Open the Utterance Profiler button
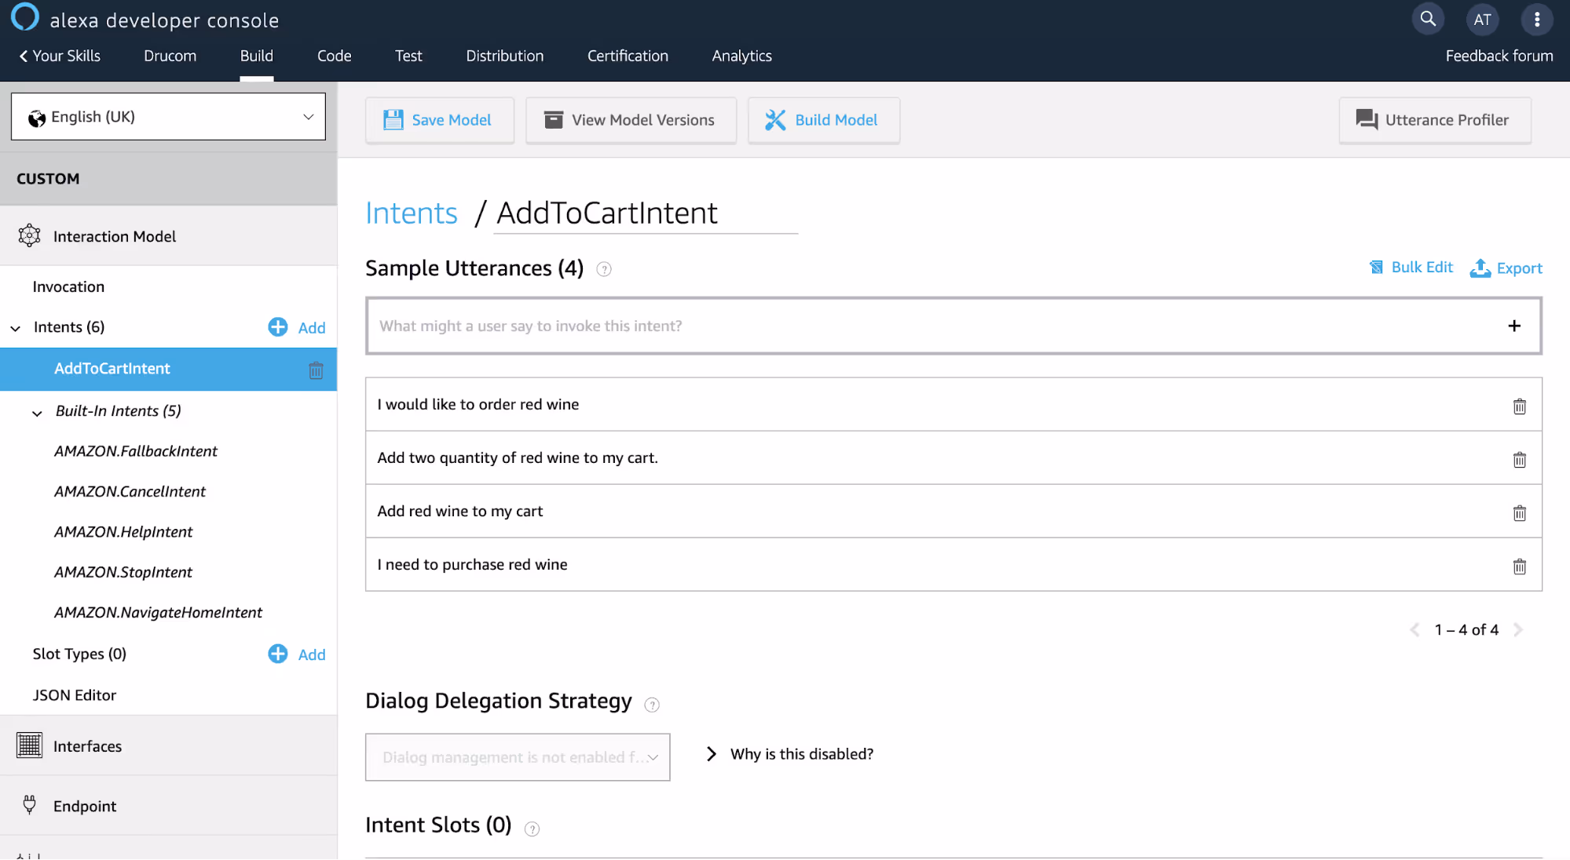1570x860 pixels. [x=1435, y=120]
